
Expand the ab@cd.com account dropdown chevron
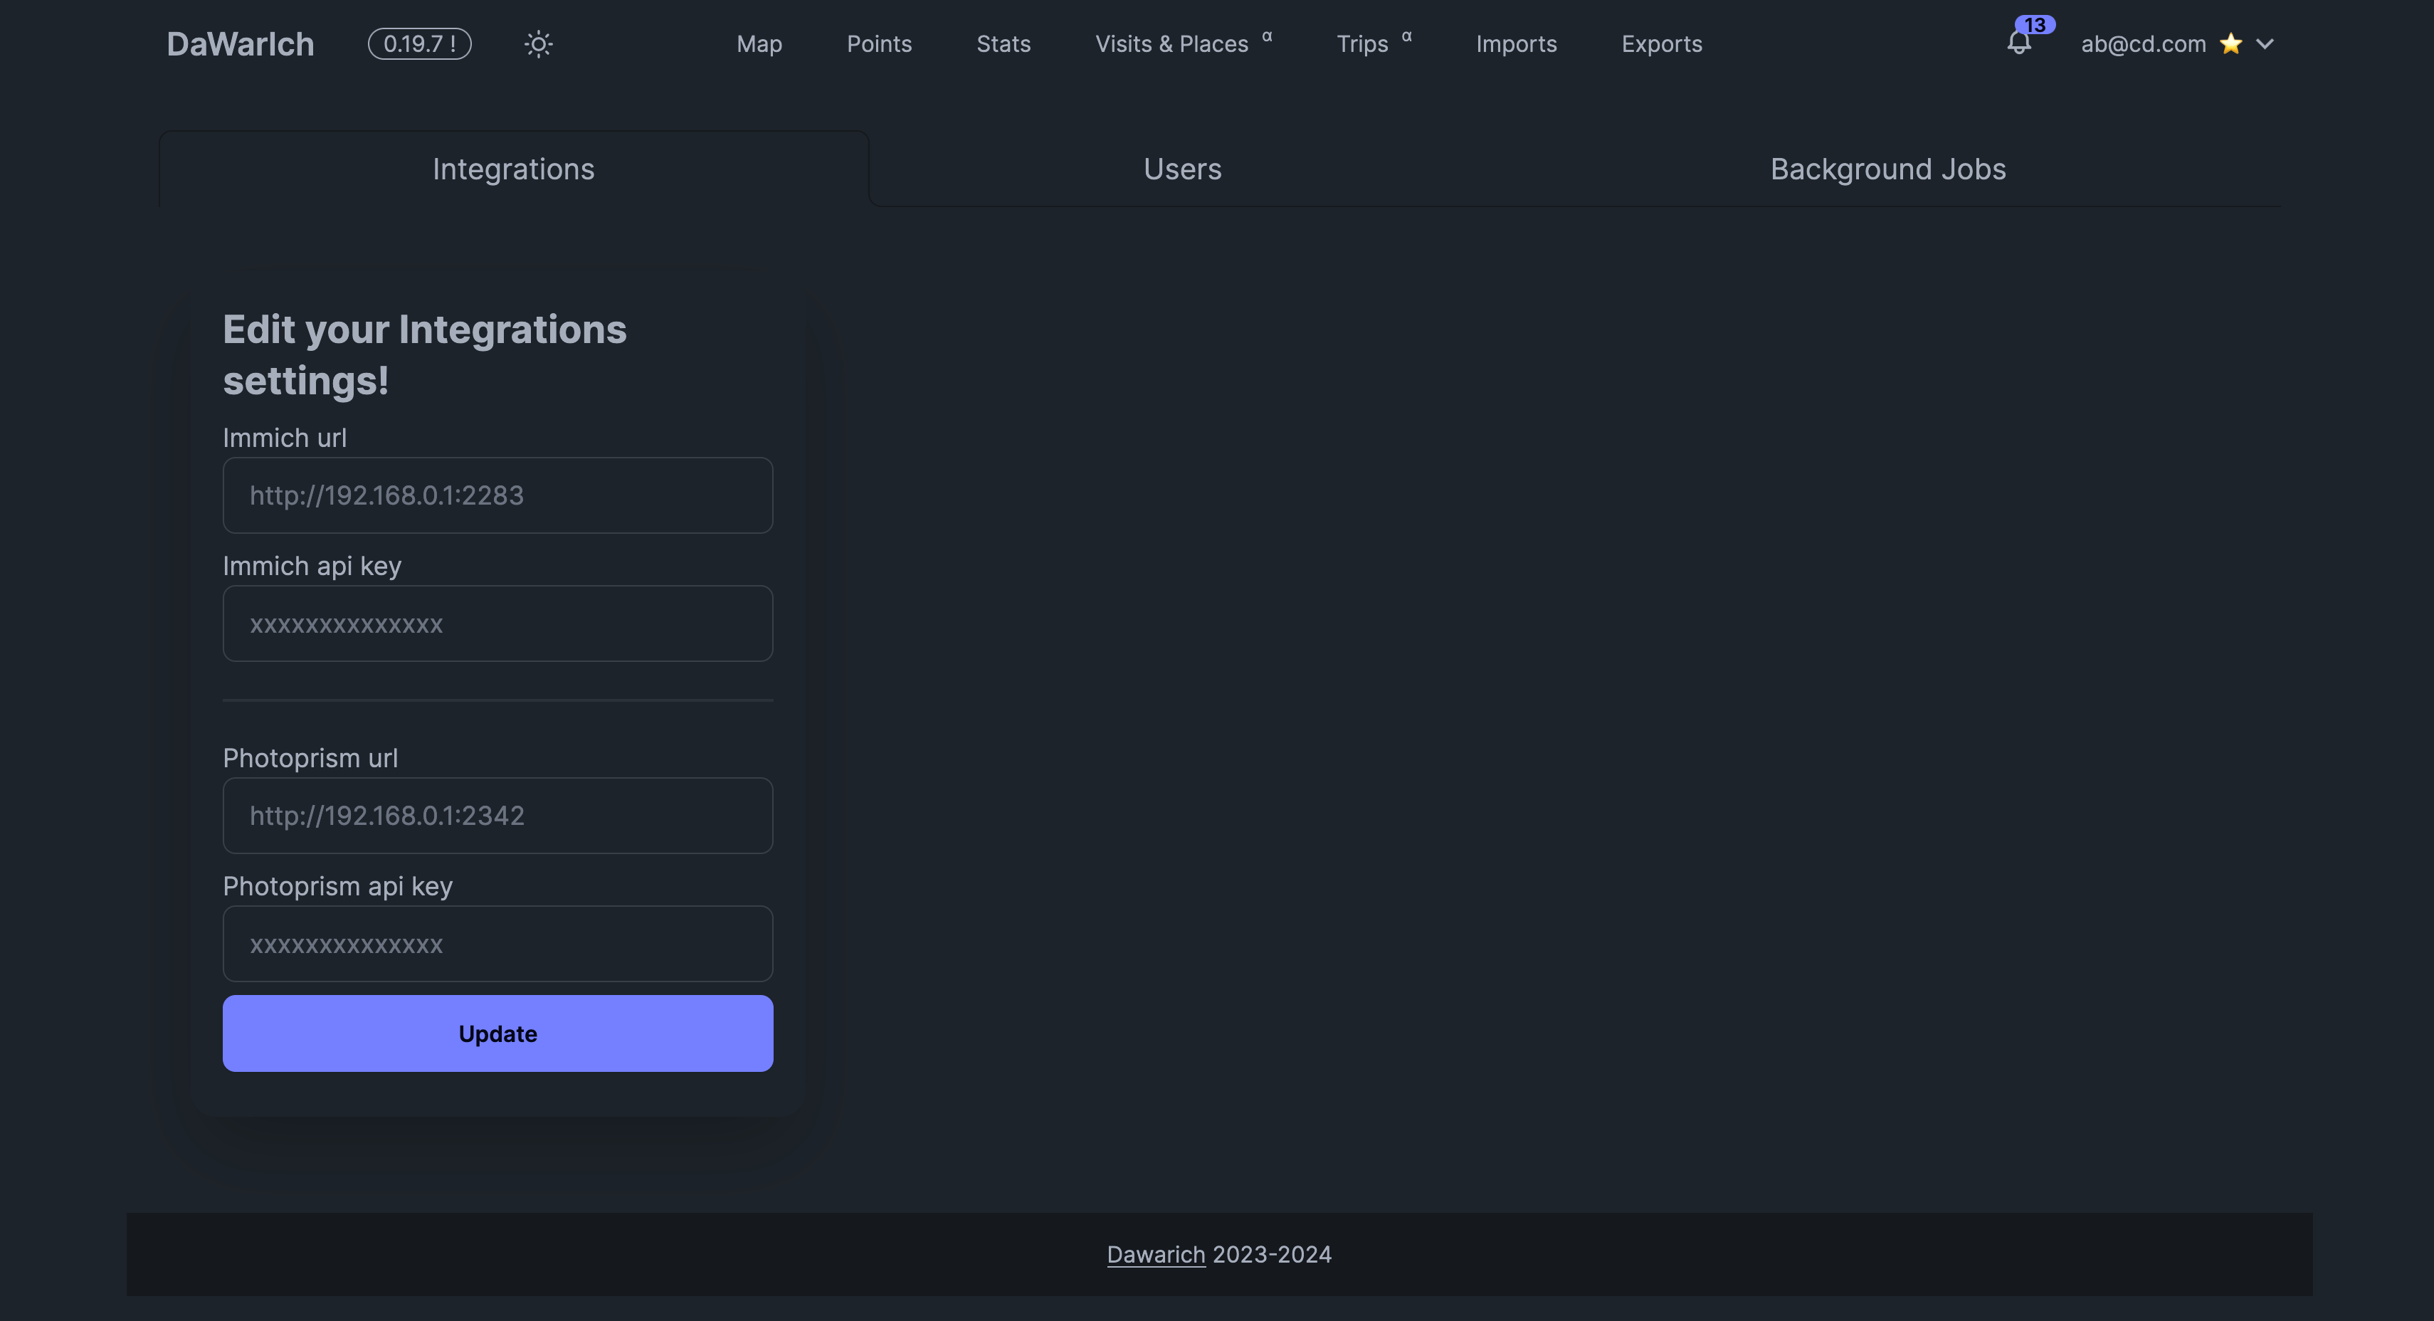click(x=2265, y=44)
